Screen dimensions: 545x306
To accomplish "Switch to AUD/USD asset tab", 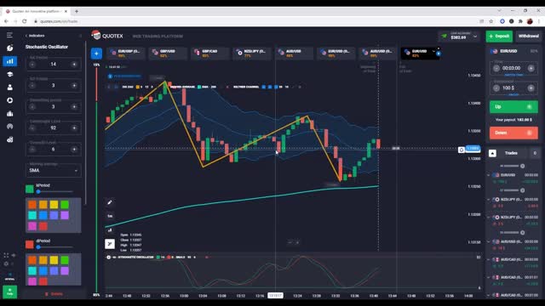I will [294, 53].
